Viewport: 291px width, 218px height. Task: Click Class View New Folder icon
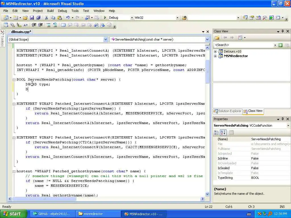pyautogui.click(x=217, y=38)
